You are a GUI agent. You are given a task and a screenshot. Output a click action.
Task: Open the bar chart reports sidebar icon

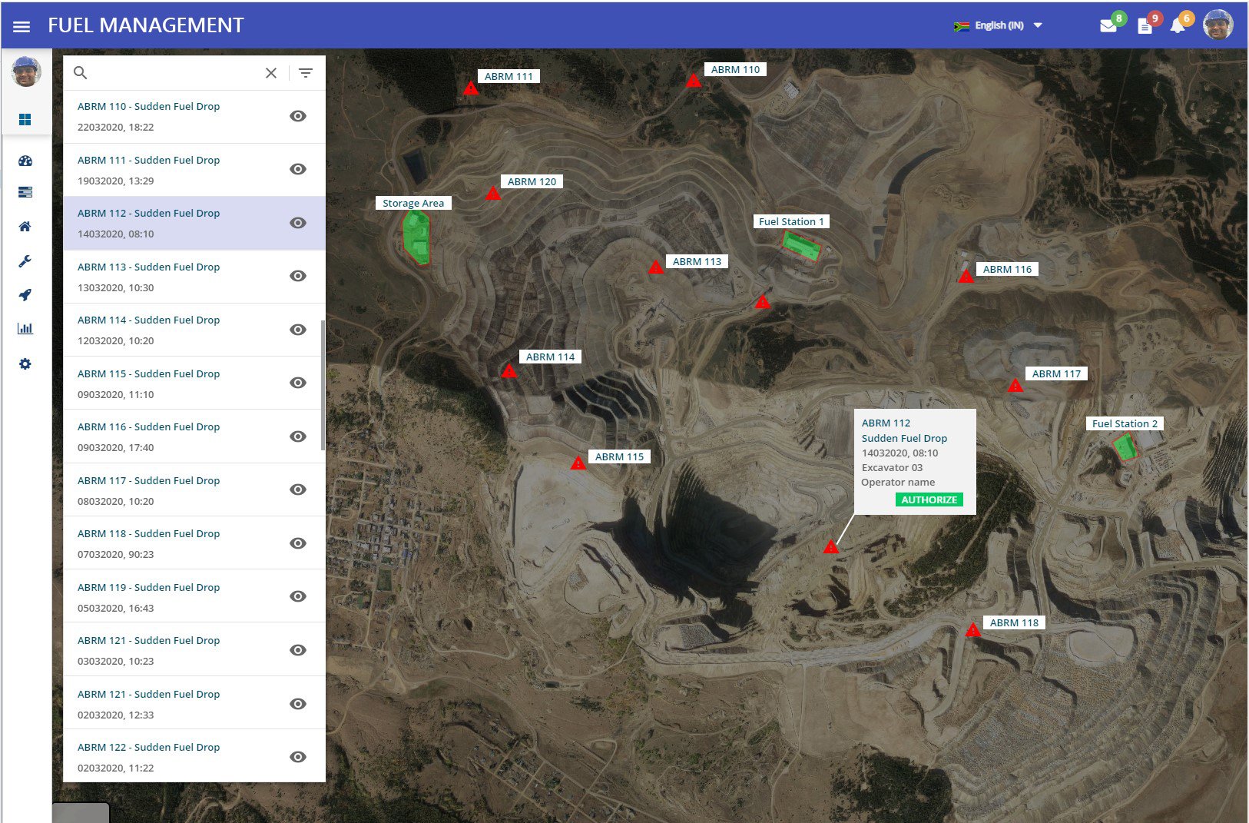(x=25, y=328)
